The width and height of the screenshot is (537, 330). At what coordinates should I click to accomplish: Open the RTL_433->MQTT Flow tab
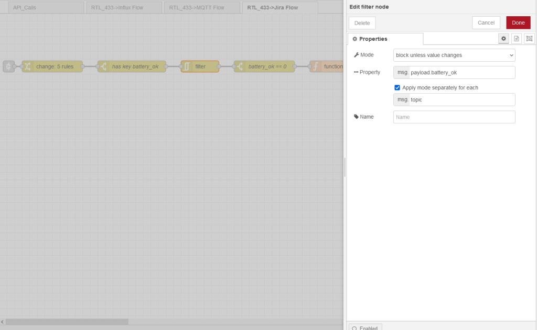click(201, 7)
